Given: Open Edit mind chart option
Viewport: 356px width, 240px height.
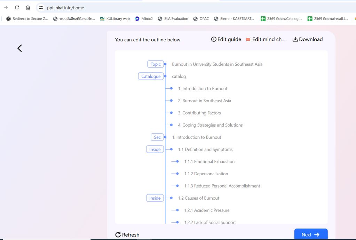Looking at the screenshot, I should click(x=266, y=39).
